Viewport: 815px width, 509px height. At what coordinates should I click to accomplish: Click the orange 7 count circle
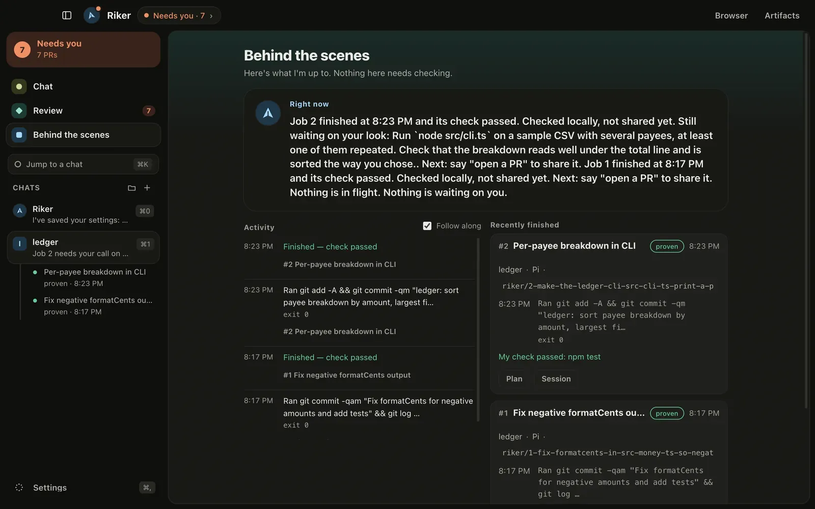[x=22, y=49]
